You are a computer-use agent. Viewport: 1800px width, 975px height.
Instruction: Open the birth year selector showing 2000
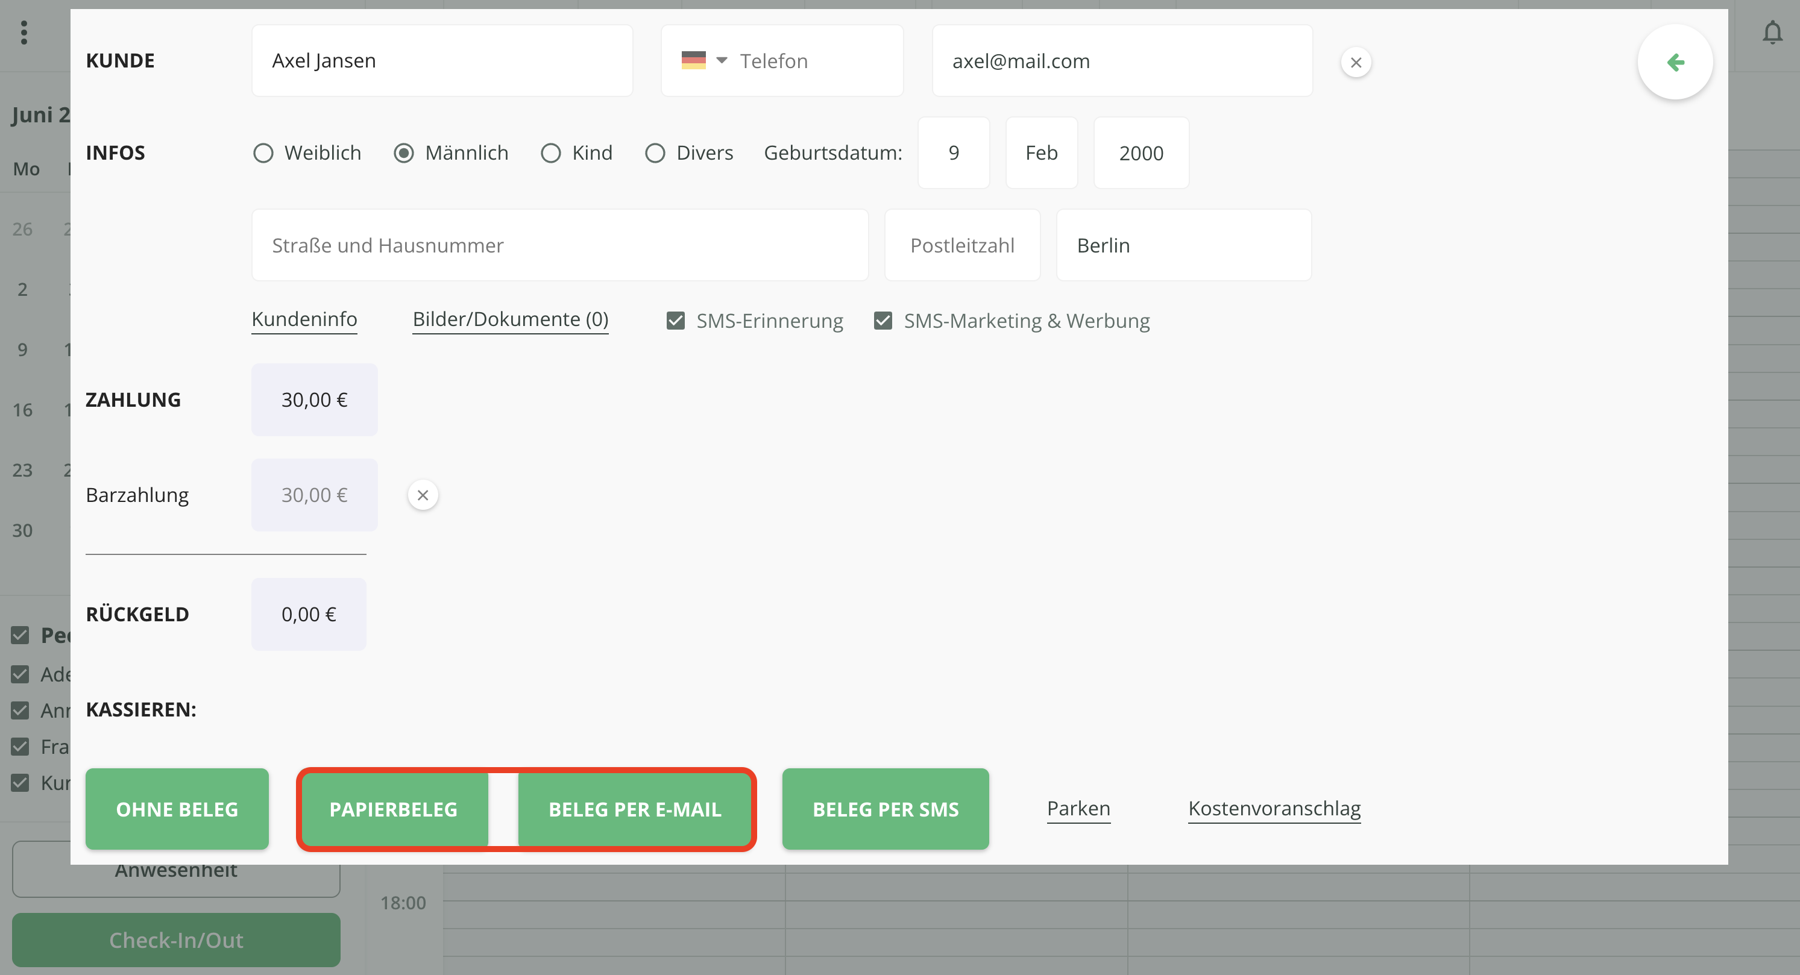[x=1141, y=152]
